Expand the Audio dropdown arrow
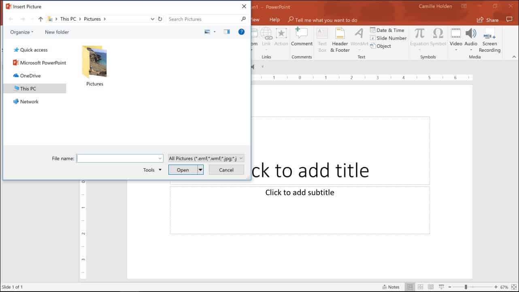The width and height of the screenshot is (519, 292). 471,51
